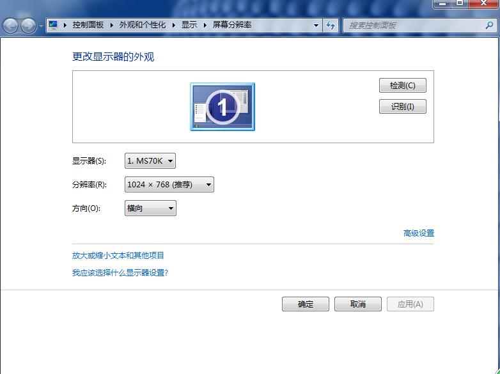
Task: Click the 识别(I) button
Action: (403, 107)
